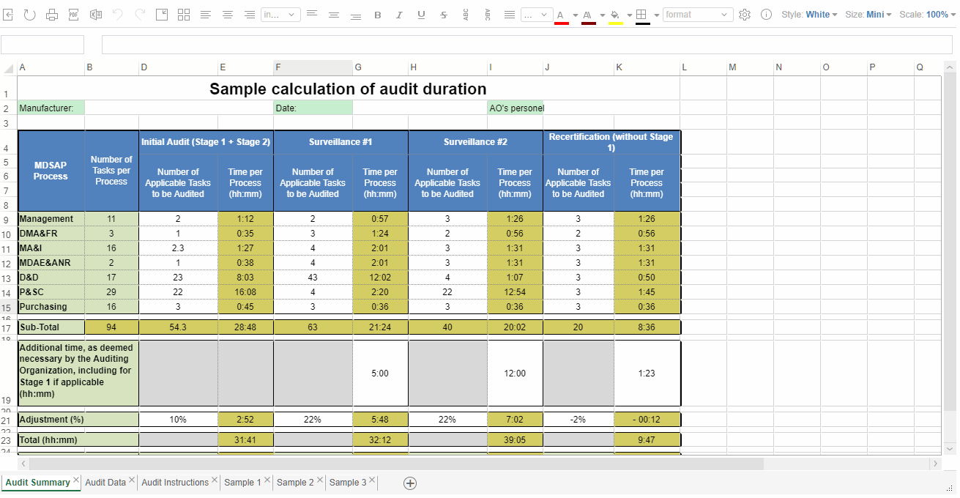The width and height of the screenshot is (960, 498).
Task: Toggle italic formatting
Action: click(400, 15)
